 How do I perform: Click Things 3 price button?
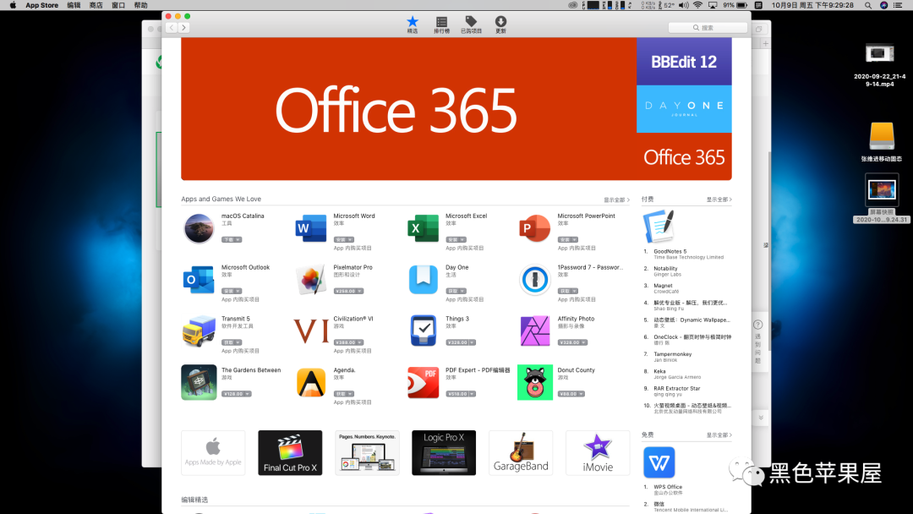point(460,342)
